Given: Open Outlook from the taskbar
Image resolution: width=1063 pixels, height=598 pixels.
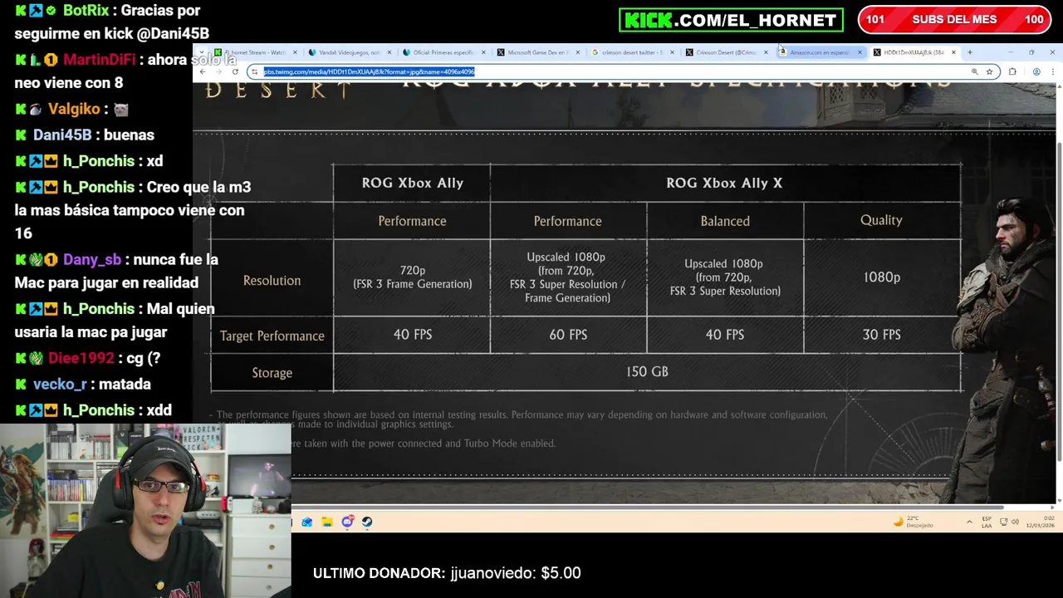Looking at the screenshot, I should pos(307,522).
